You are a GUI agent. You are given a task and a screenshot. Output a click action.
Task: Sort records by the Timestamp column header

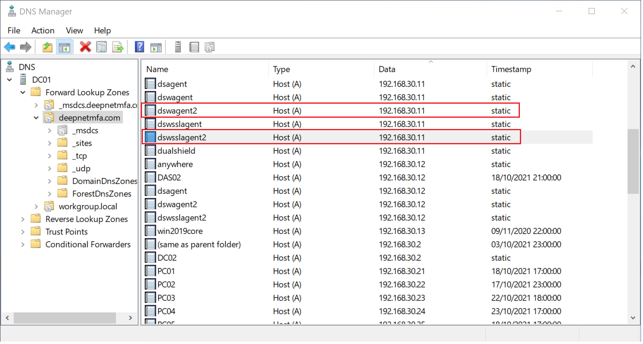[x=511, y=70]
